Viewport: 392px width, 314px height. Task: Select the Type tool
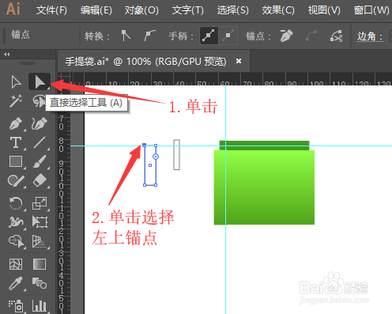(16, 142)
